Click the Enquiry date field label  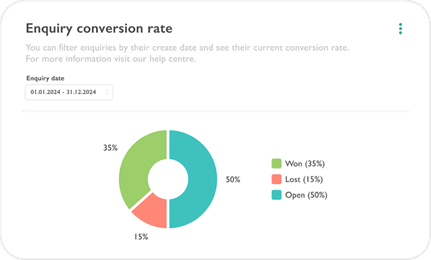[x=45, y=79]
